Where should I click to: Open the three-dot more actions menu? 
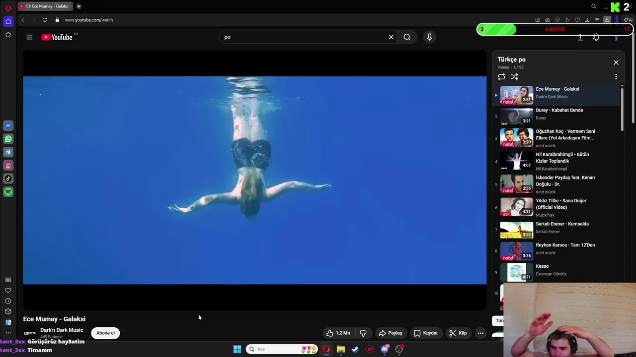pos(480,333)
